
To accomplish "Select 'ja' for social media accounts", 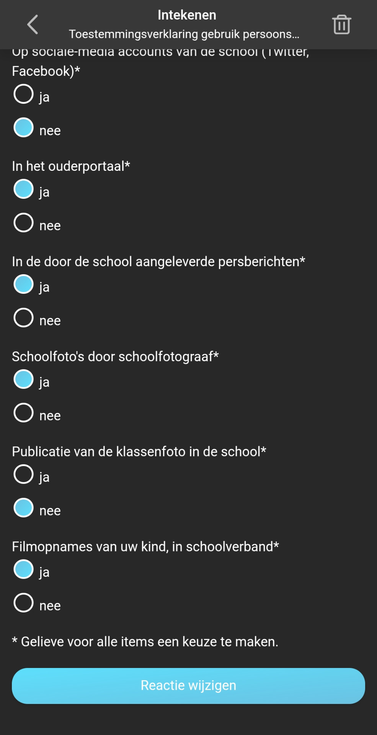I will coord(24,94).
